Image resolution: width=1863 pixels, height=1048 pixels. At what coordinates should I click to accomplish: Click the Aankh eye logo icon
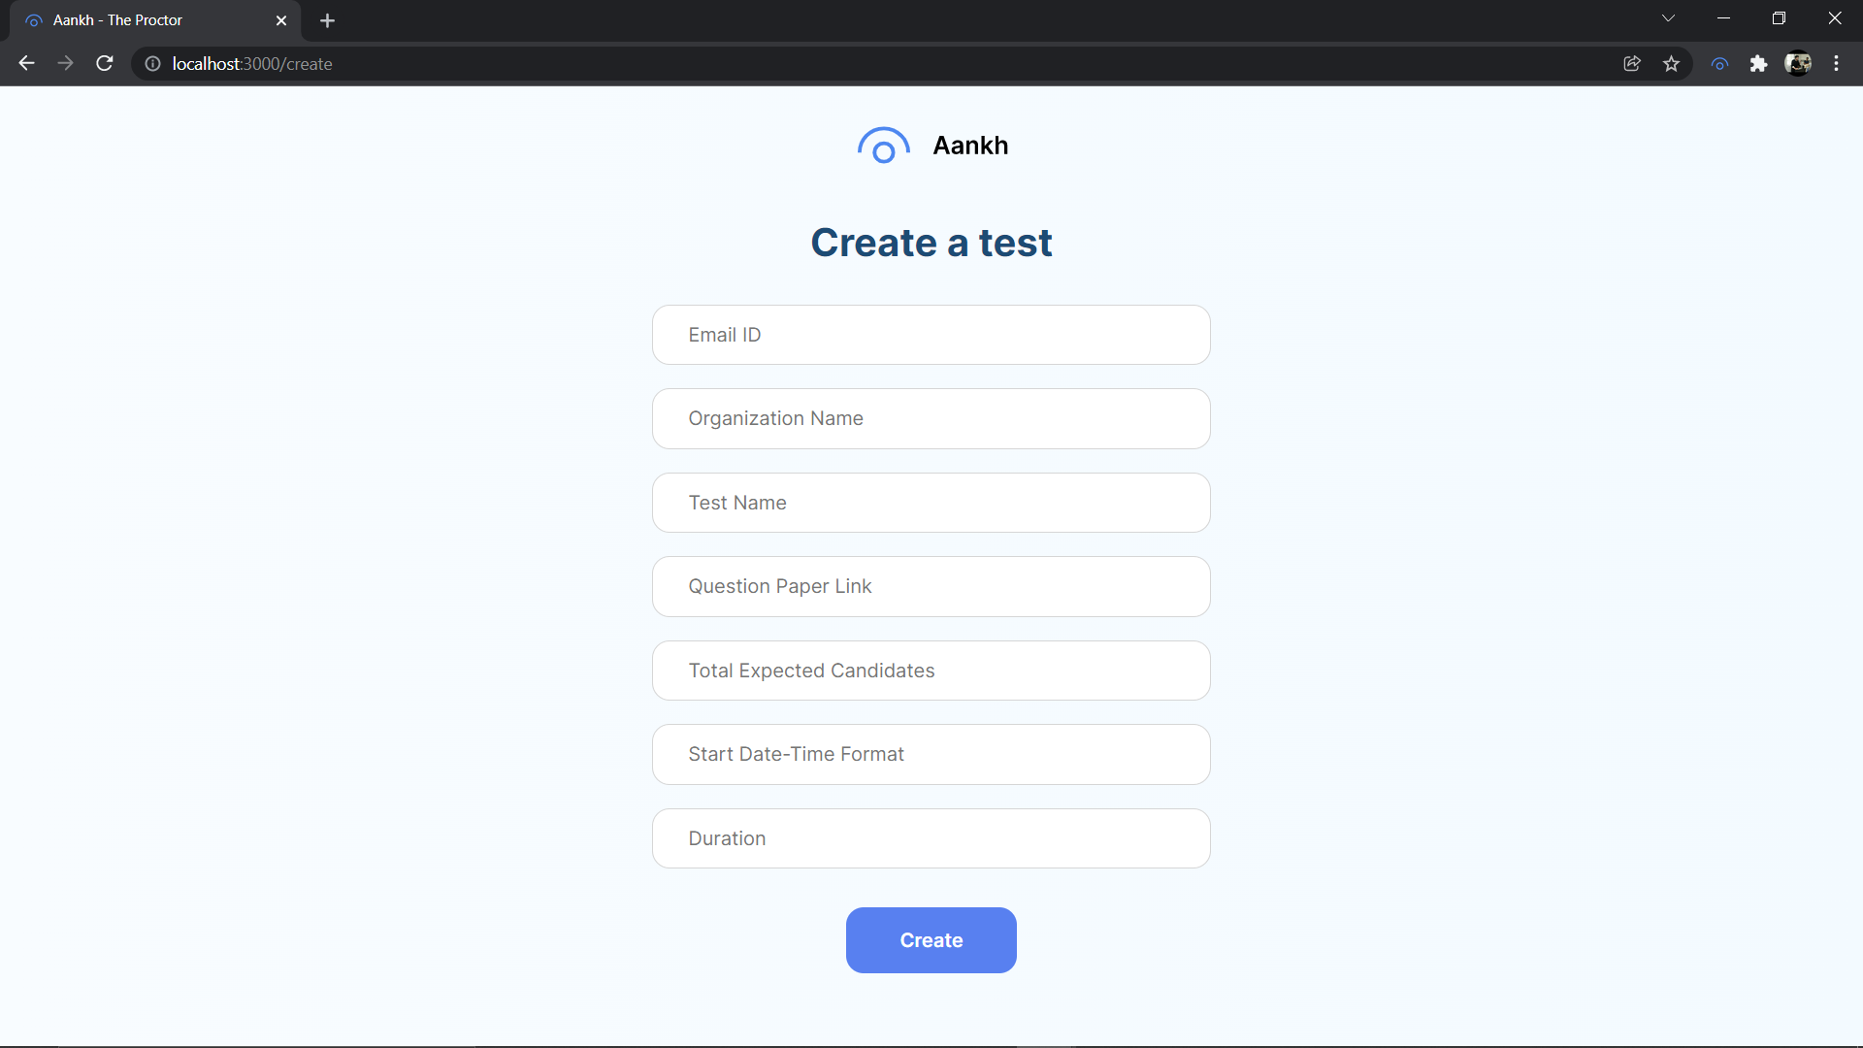(883, 145)
